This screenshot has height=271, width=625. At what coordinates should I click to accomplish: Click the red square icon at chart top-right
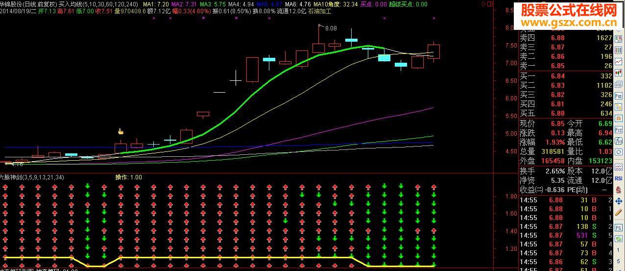(x=490, y=3)
